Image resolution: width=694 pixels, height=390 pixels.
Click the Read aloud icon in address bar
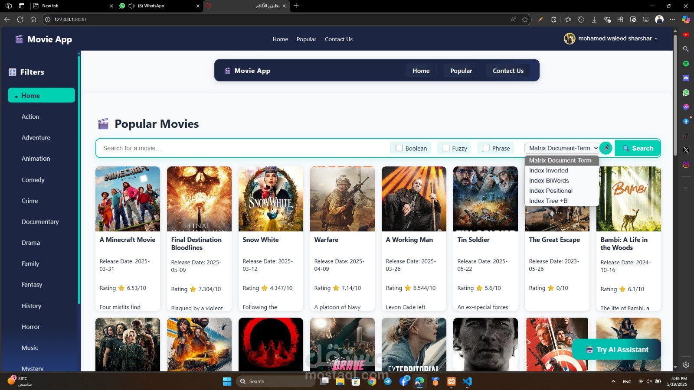coord(513,19)
